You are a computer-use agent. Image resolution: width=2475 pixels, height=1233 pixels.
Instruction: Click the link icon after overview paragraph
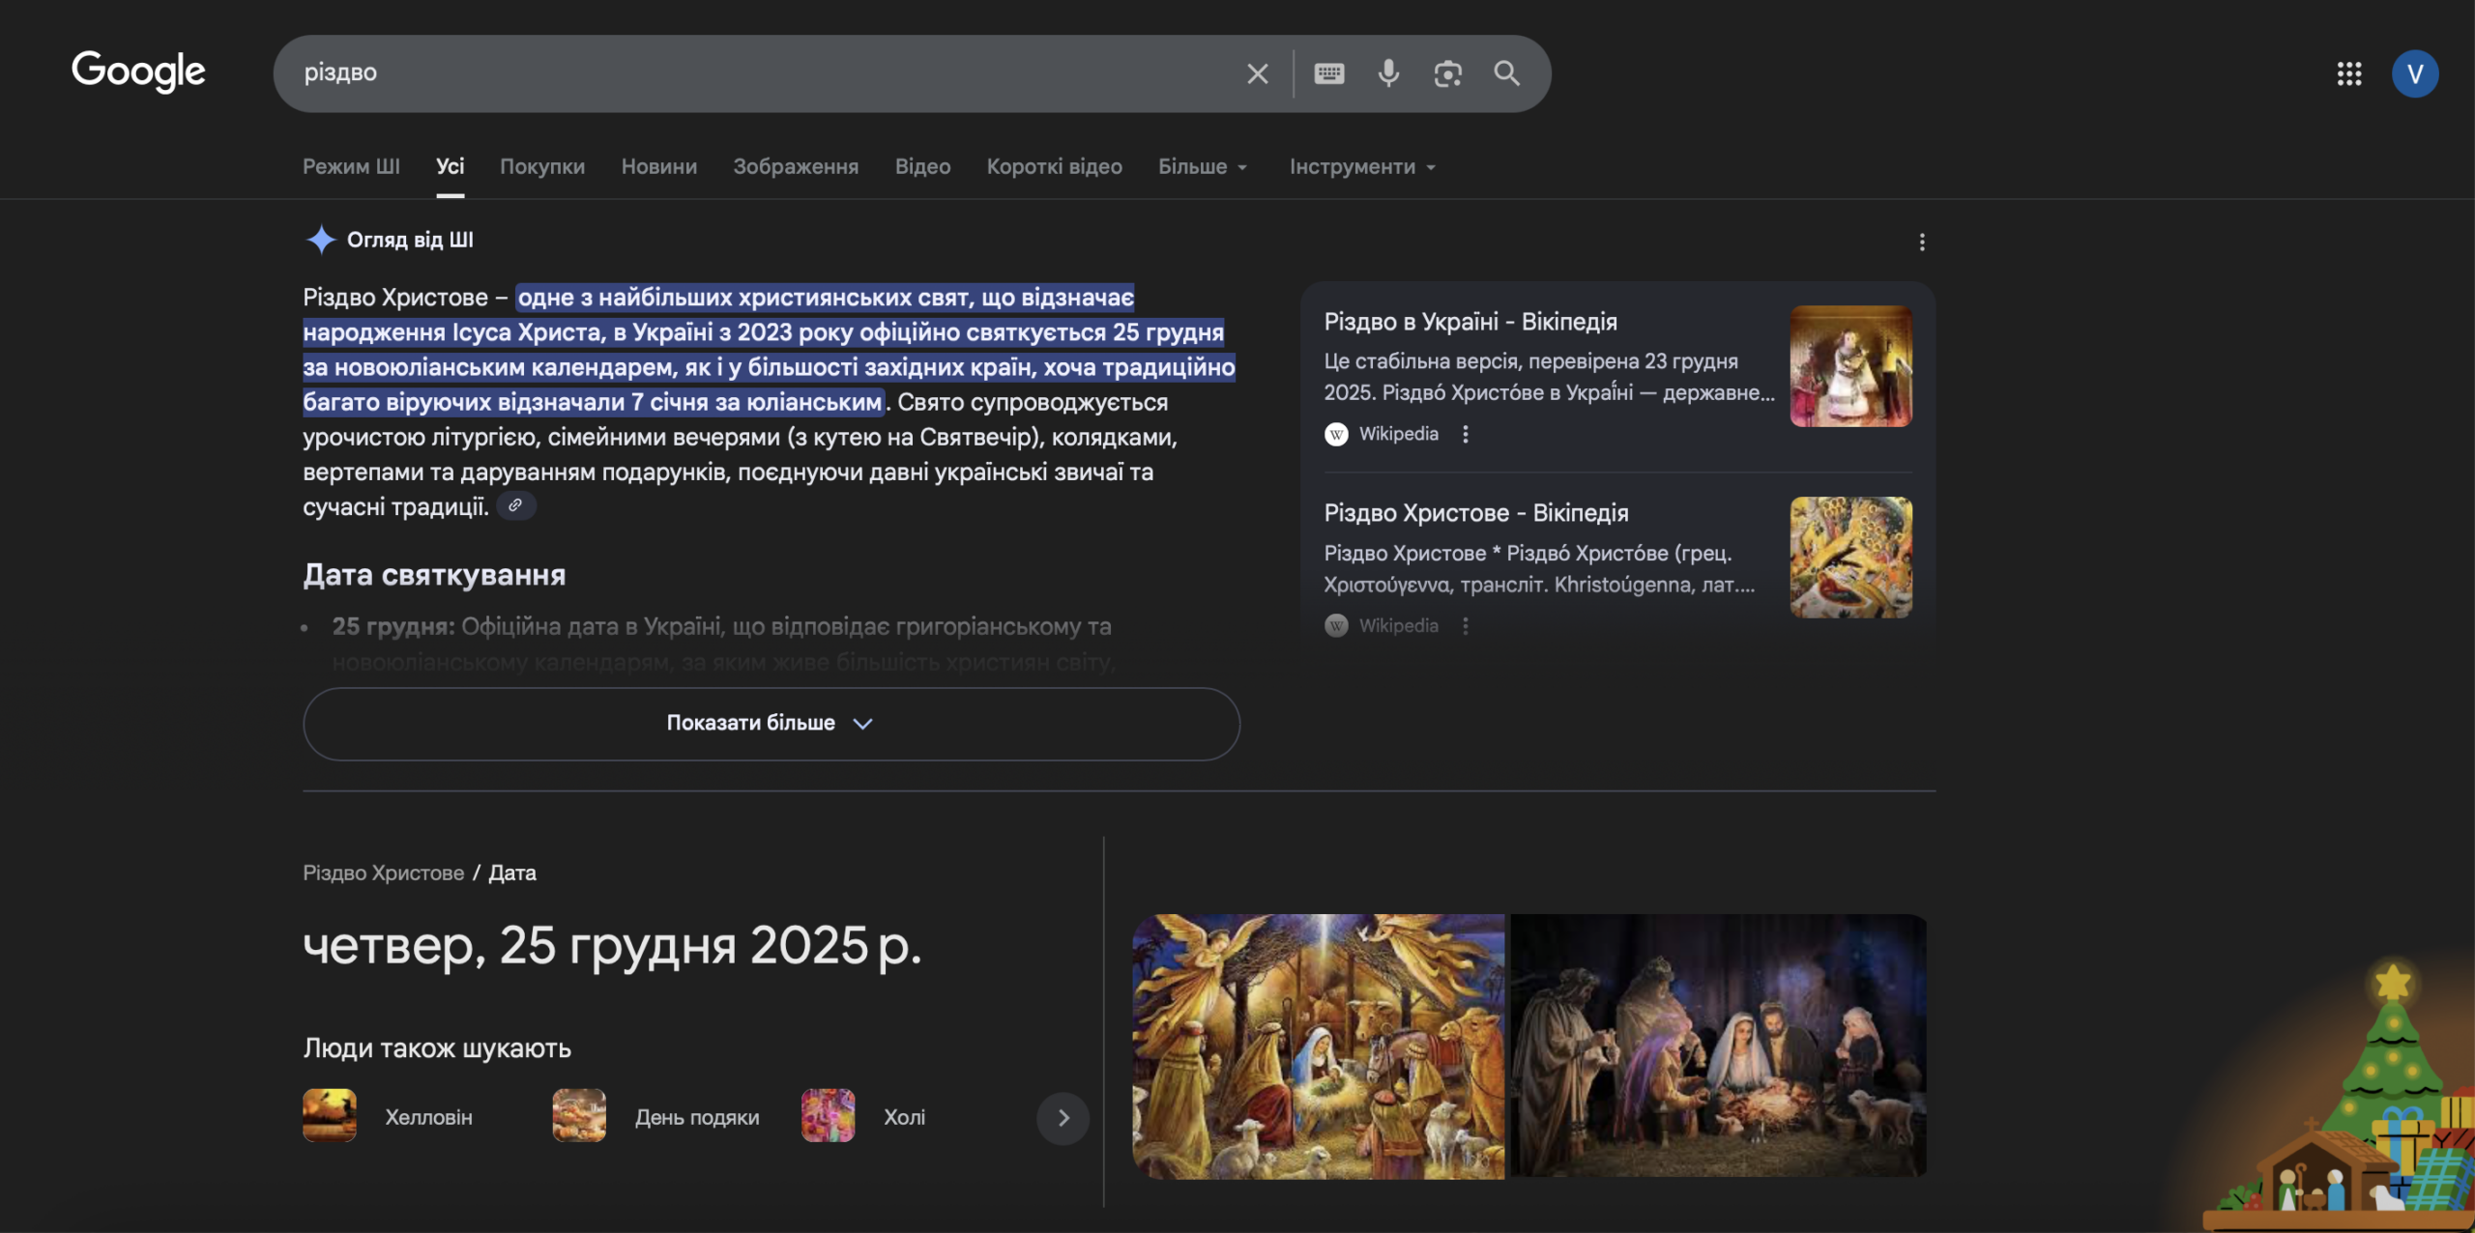pos(516,505)
